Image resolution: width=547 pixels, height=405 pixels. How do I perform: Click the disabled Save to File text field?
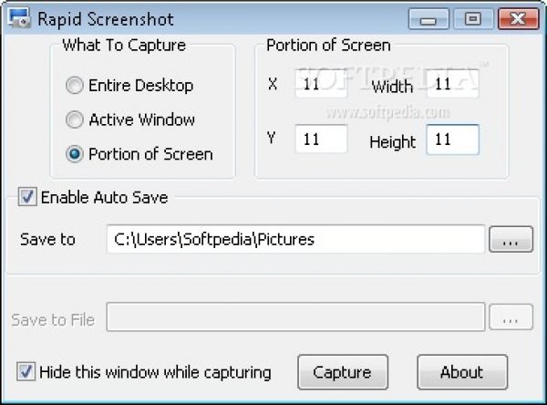[294, 318]
